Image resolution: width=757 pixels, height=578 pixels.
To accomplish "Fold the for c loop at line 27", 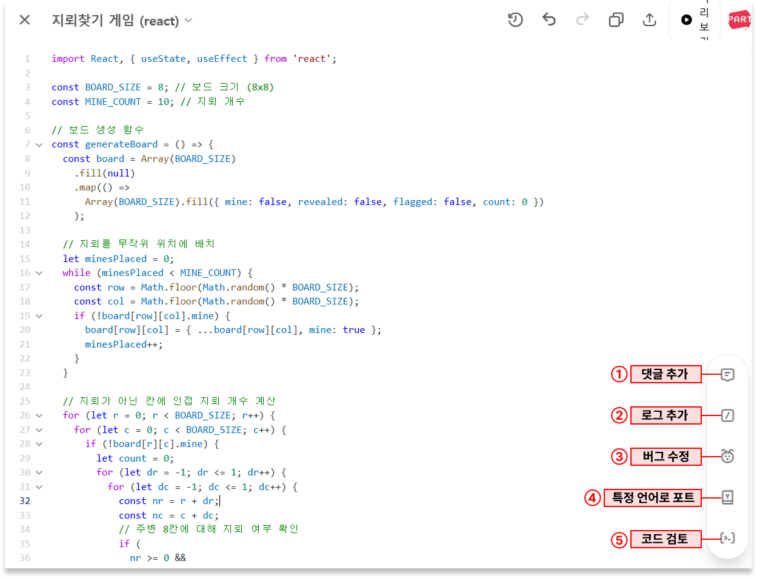I will [x=39, y=430].
